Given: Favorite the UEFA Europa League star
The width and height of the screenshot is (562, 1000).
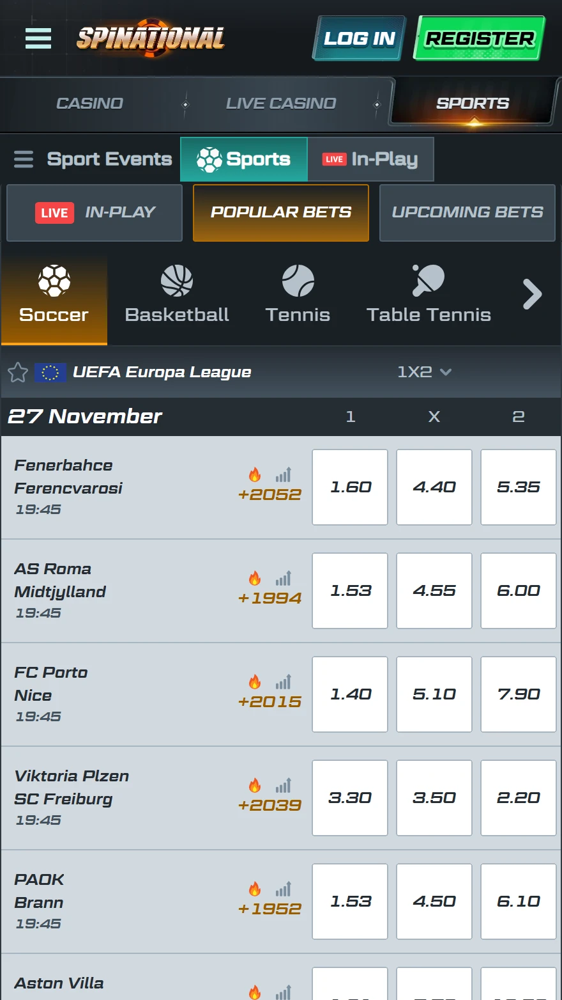Looking at the screenshot, I should (x=18, y=372).
